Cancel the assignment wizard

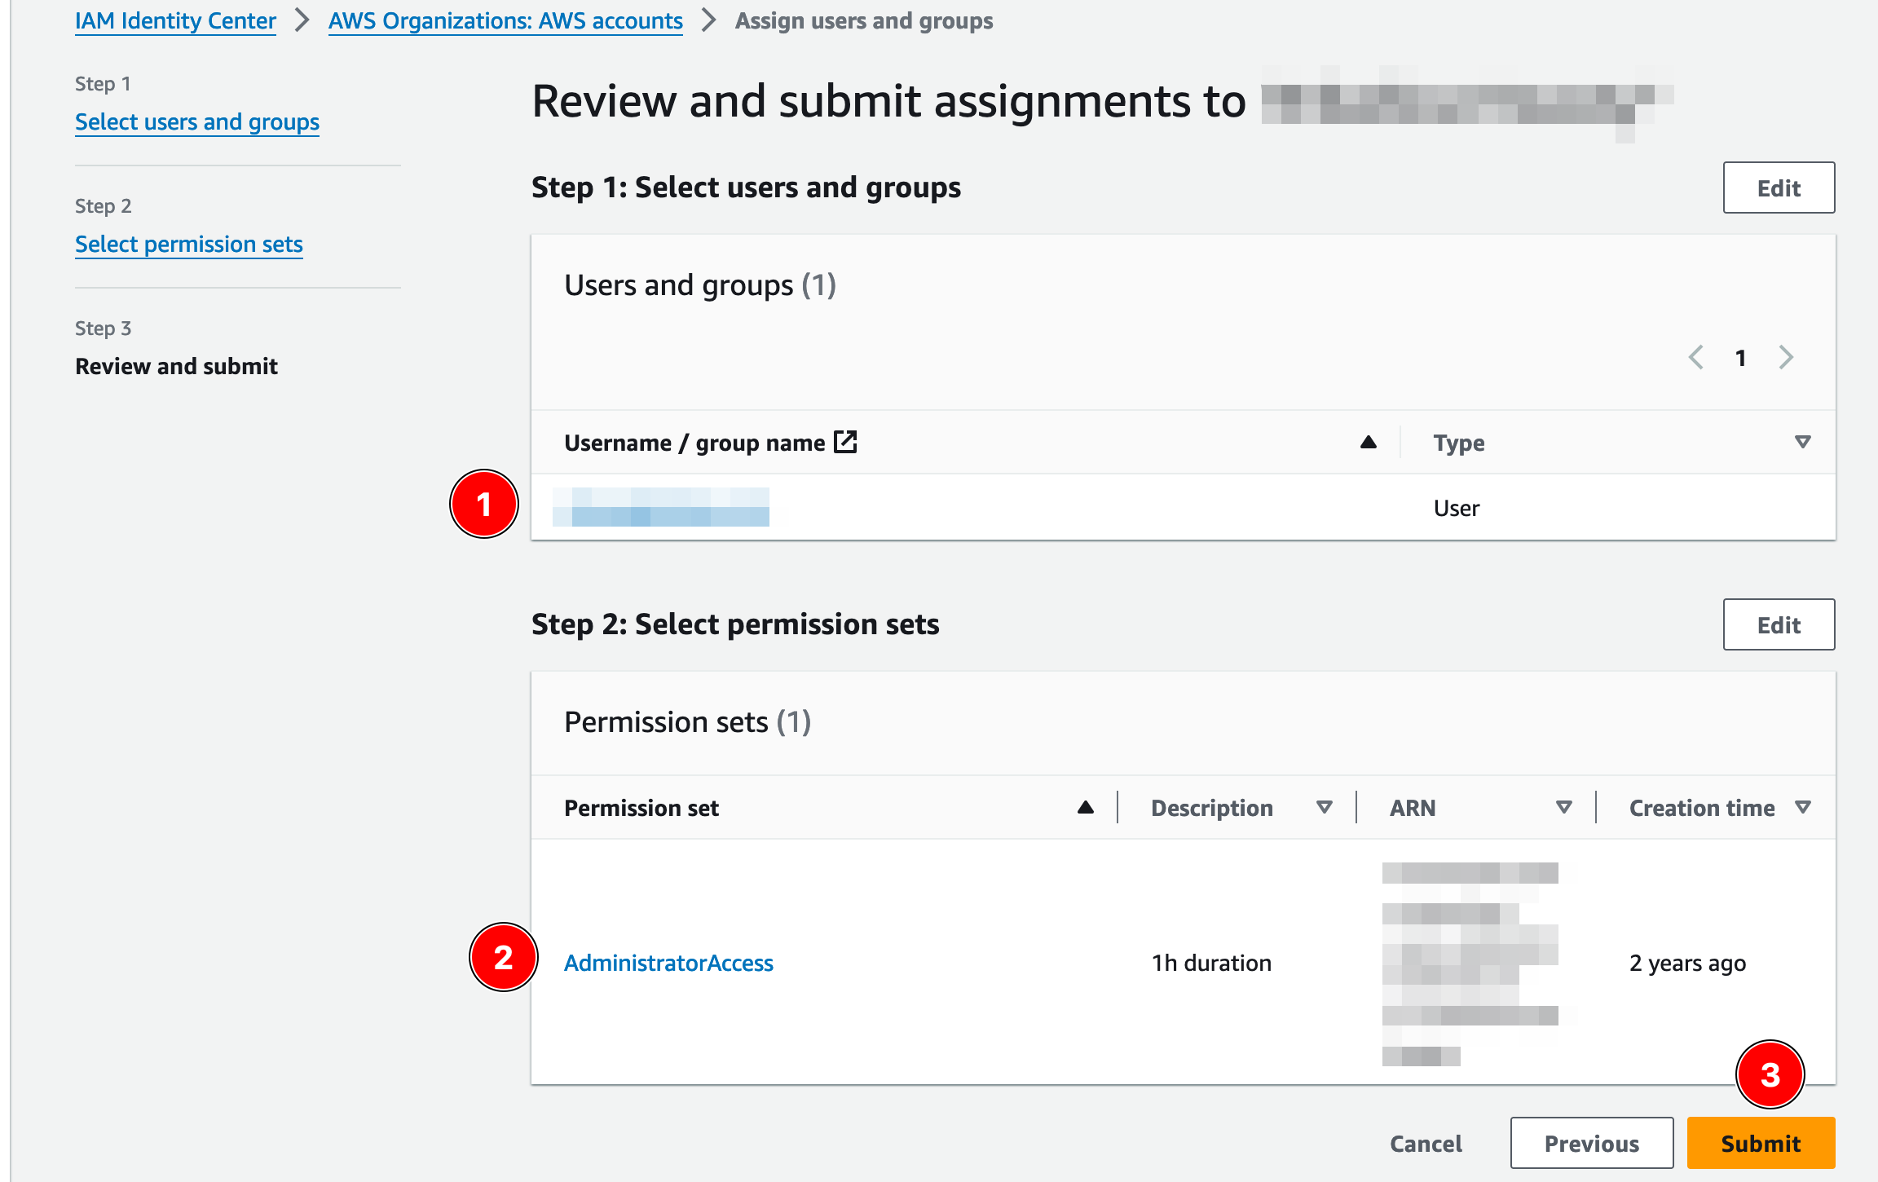pos(1426,1143)
